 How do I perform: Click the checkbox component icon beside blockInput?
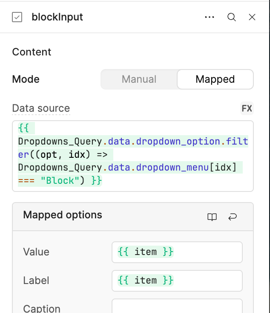tap(17, 17)
